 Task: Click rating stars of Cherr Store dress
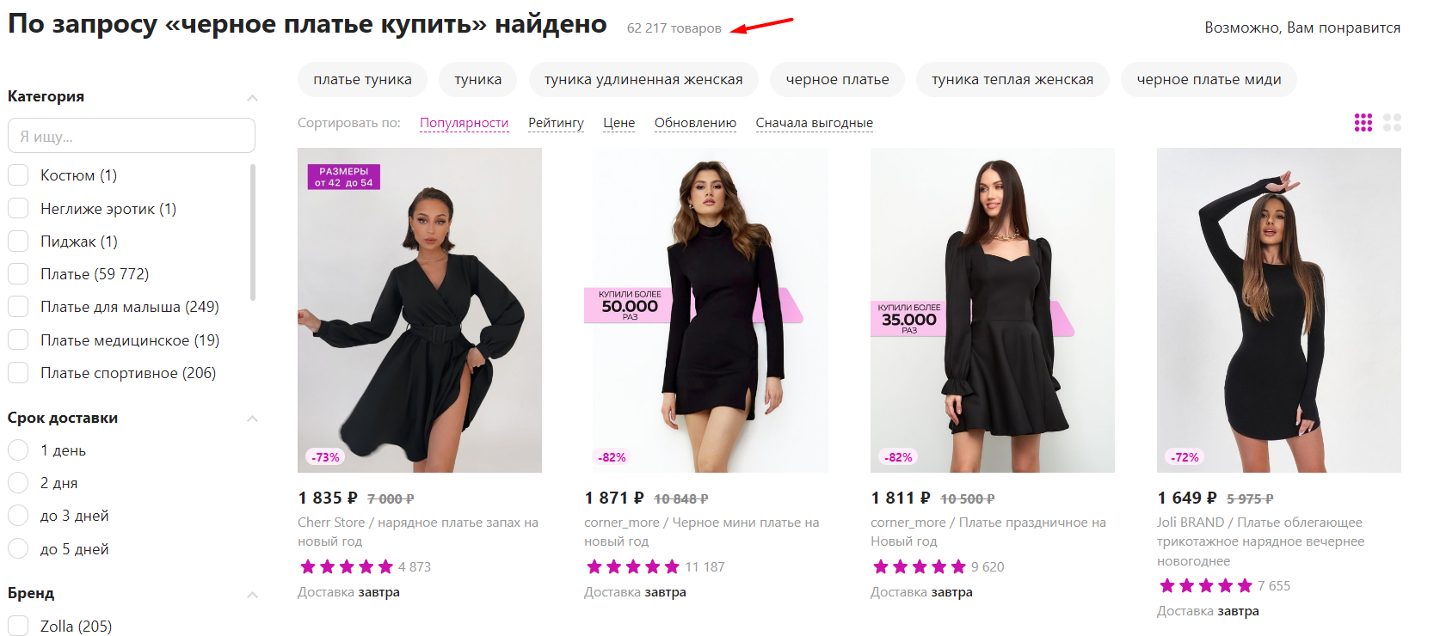[346, 567]
